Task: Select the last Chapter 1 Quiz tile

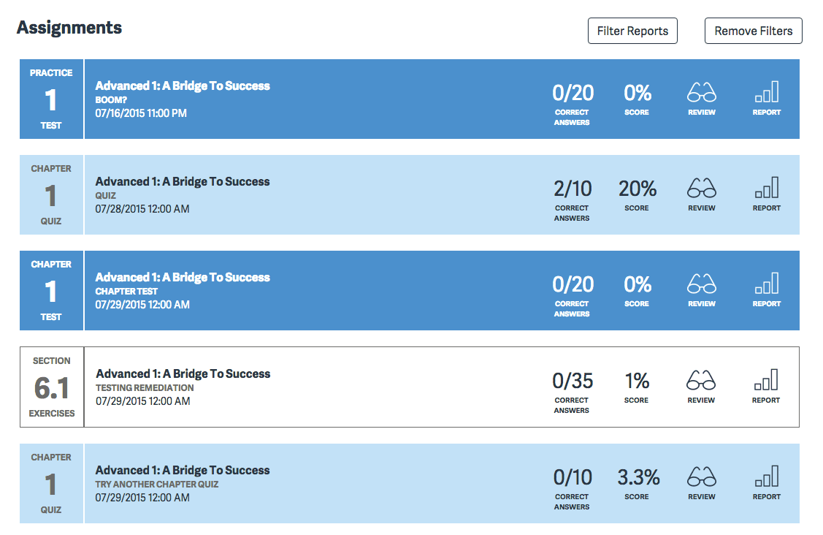Action: (x=51, y=484)
